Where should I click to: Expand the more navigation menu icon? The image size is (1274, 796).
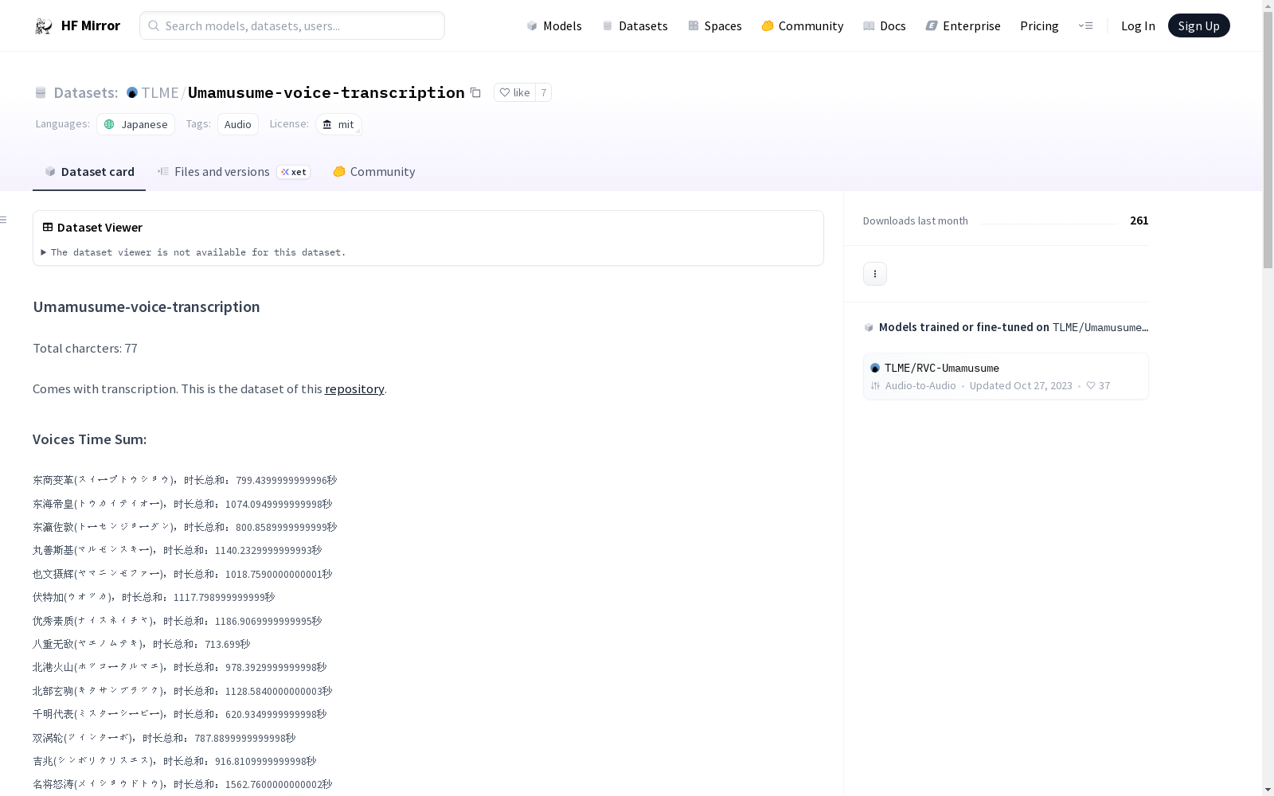pos(1085,25)
